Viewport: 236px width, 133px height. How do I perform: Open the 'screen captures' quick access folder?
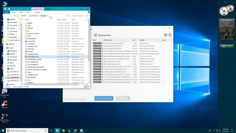point(15,40)
